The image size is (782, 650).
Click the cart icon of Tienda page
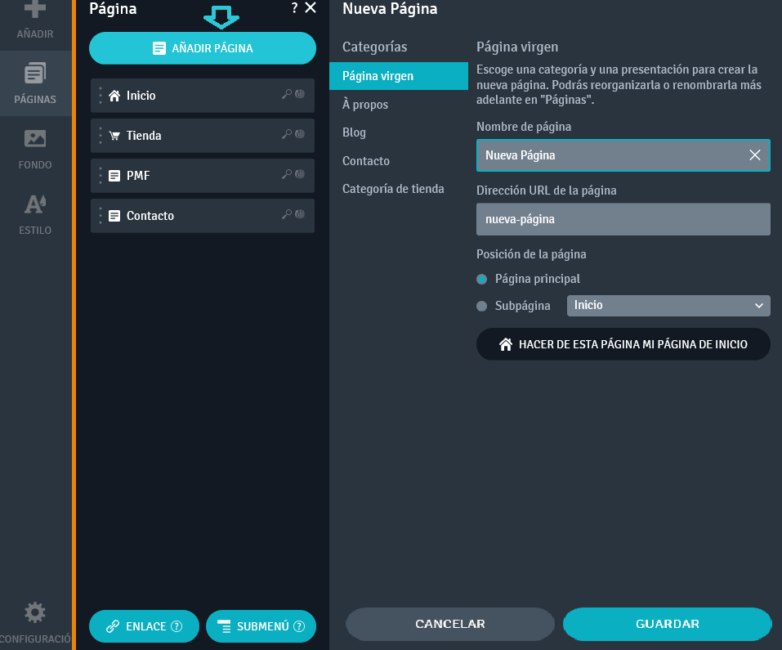point(114,136)
